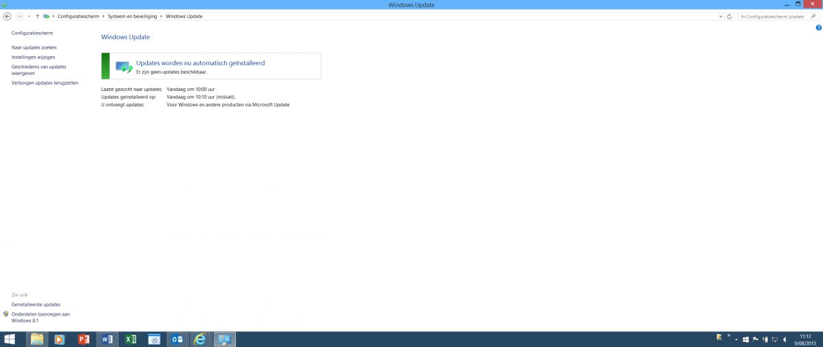
Task: Open the clock-window app on the taskbar
Action: pyautogui.click(x=154, y=339)
